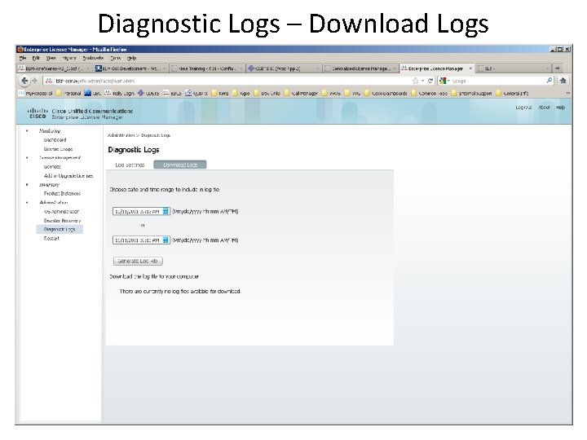Open the Cisco Dashboards bookmarks folder

click(x=386, y=93)
